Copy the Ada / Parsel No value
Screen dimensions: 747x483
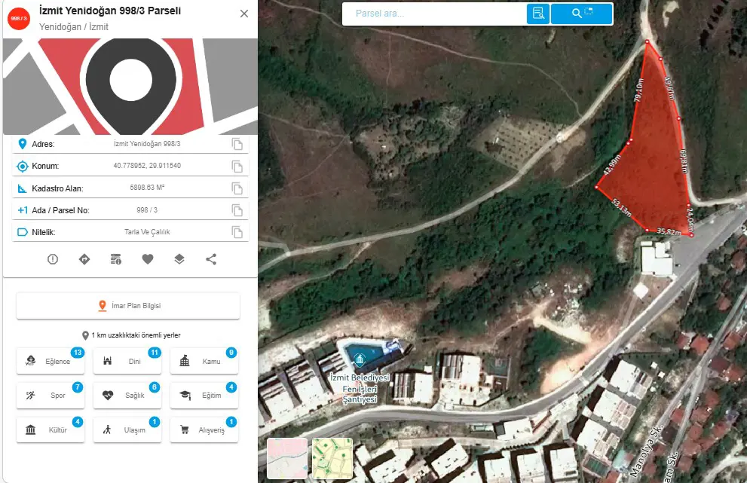coord(237,210)
